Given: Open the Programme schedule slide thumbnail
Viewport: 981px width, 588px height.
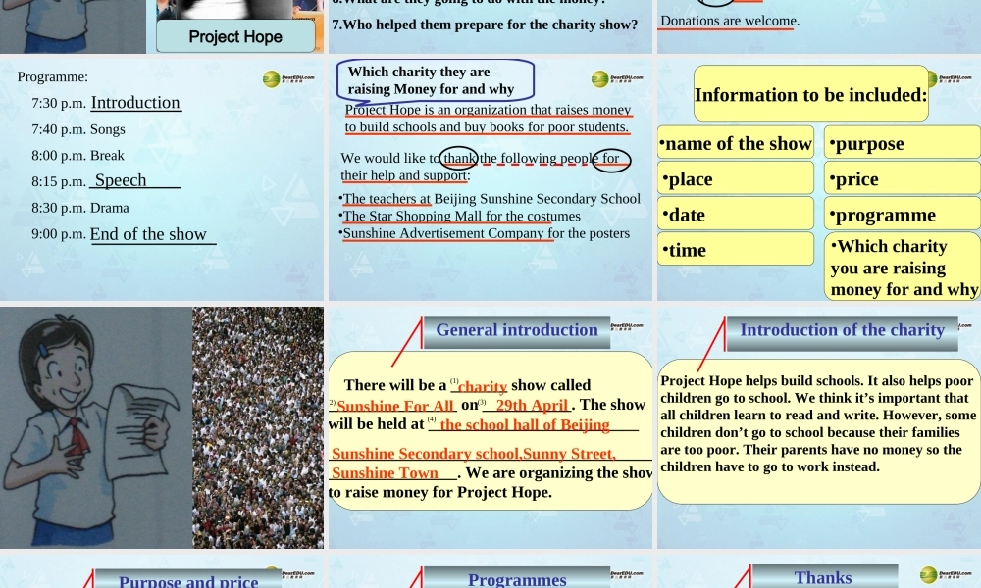Looking at the screenshot, I should coord(162,180).
